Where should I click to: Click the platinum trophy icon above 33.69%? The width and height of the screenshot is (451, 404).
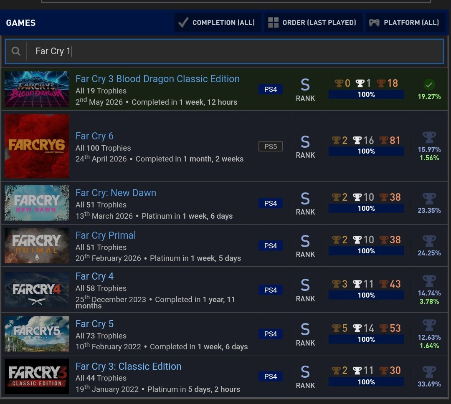pyautogui.click(x=429, y=372)
